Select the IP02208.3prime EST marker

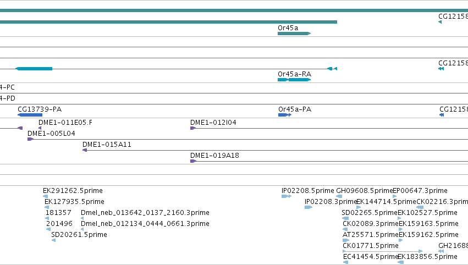(x=309, y=207)
